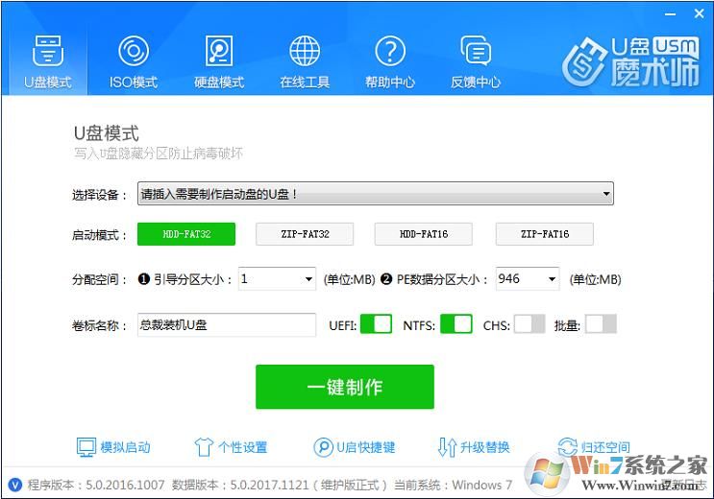Viewport: 714px width, 499px height.
Task: Open the 升级替换 link
Action: [485, 447]
